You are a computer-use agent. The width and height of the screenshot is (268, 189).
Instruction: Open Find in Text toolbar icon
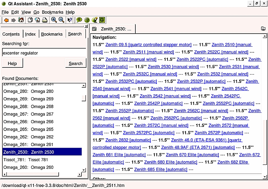click(38, 20)
